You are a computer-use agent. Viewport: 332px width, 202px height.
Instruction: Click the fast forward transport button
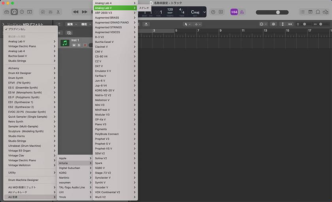pyautogui.click(x=84, y=12)
